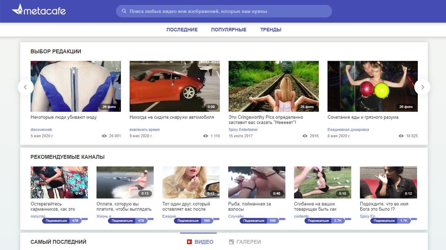The width and height of the screenshot is (446, 250).
Task: Switch to the ВИДЕО tab
Action: [200, 242]
